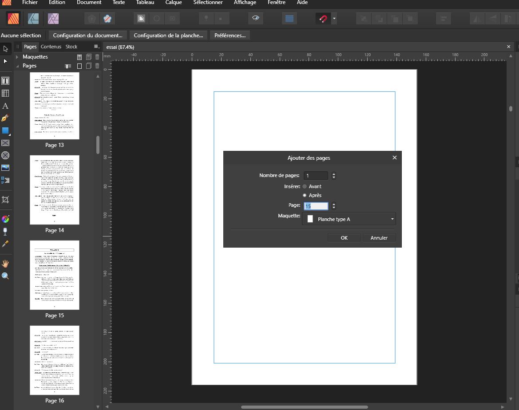Click the canvas vertical scrollbar handle
519x410 pixels.
511,109
